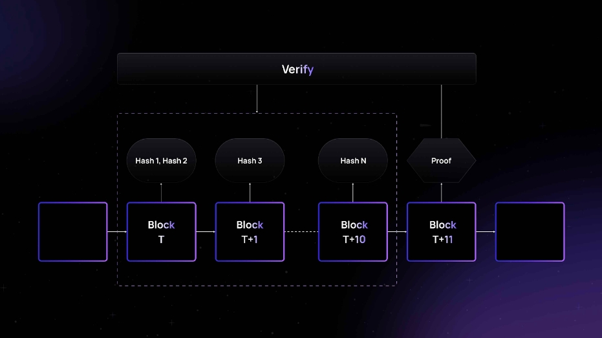The height and width of the screenshot is (338, 602).
Task: Click the arrow from Verify to dashed box
Action: pyautogui.click(x=257, y=98)
